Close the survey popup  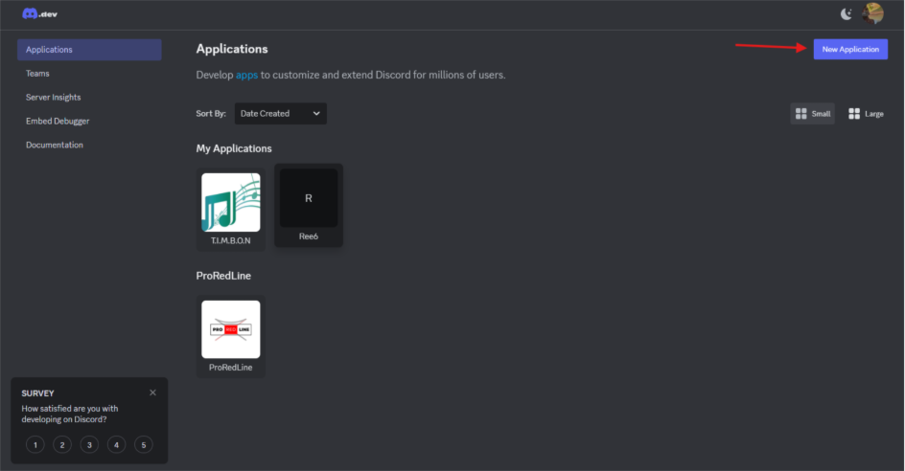pyautogui.click(x=153, y=392)
